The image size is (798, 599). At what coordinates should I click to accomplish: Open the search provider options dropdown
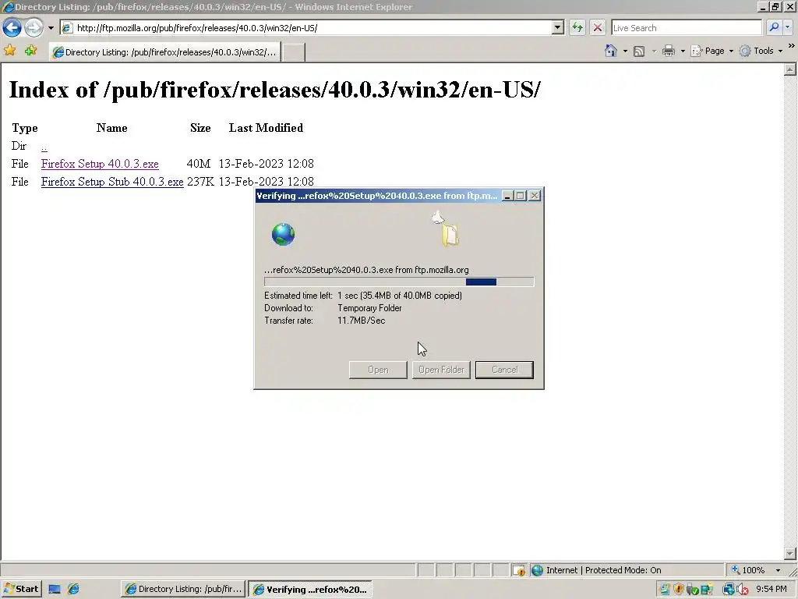coord(788,27)
